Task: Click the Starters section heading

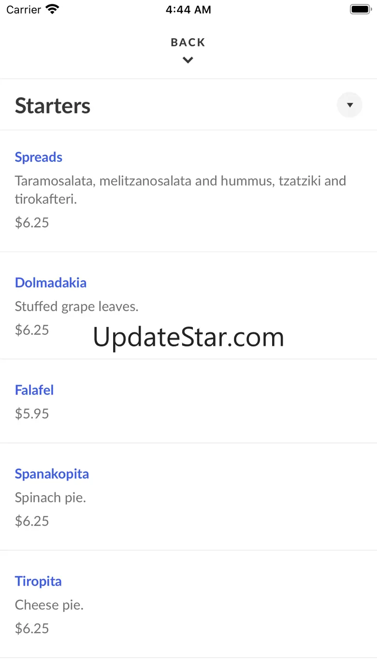Action: [x=53, y=106]
